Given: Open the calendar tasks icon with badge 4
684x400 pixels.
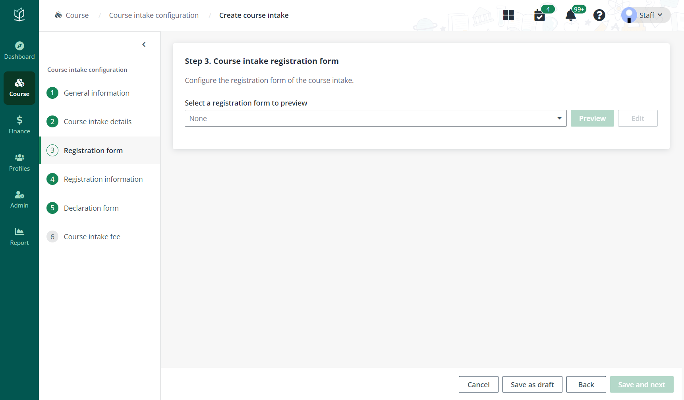Looking at the screenshot, I should point(539,15).
